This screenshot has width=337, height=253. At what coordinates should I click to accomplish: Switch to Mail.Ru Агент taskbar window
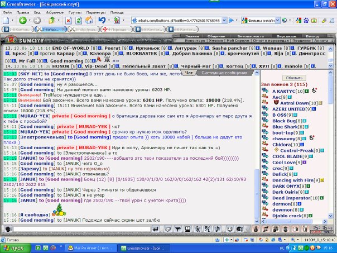pyautogui.click(x=91, y=248)
